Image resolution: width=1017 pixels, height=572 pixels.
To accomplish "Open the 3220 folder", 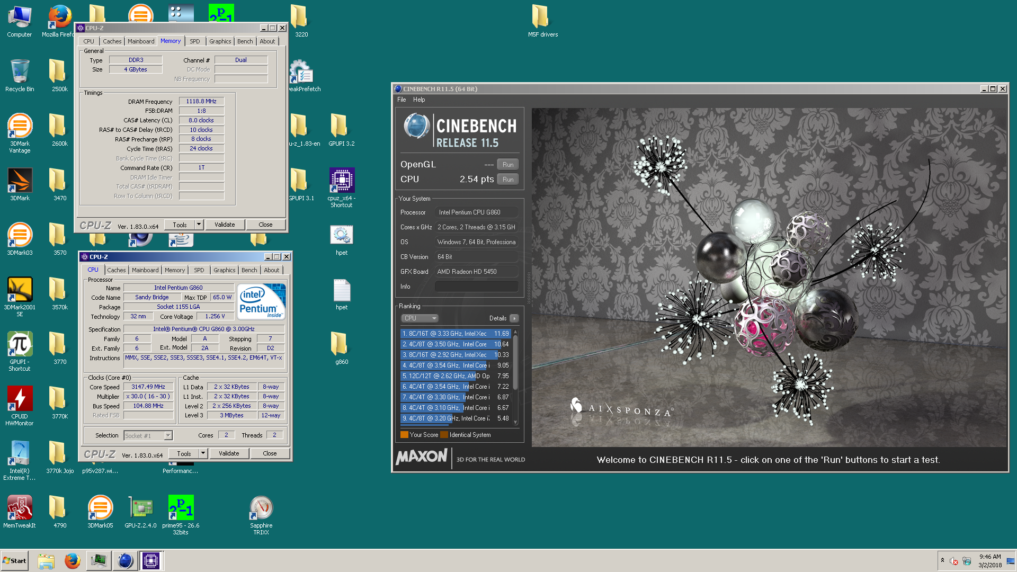I will coord(301,21).
